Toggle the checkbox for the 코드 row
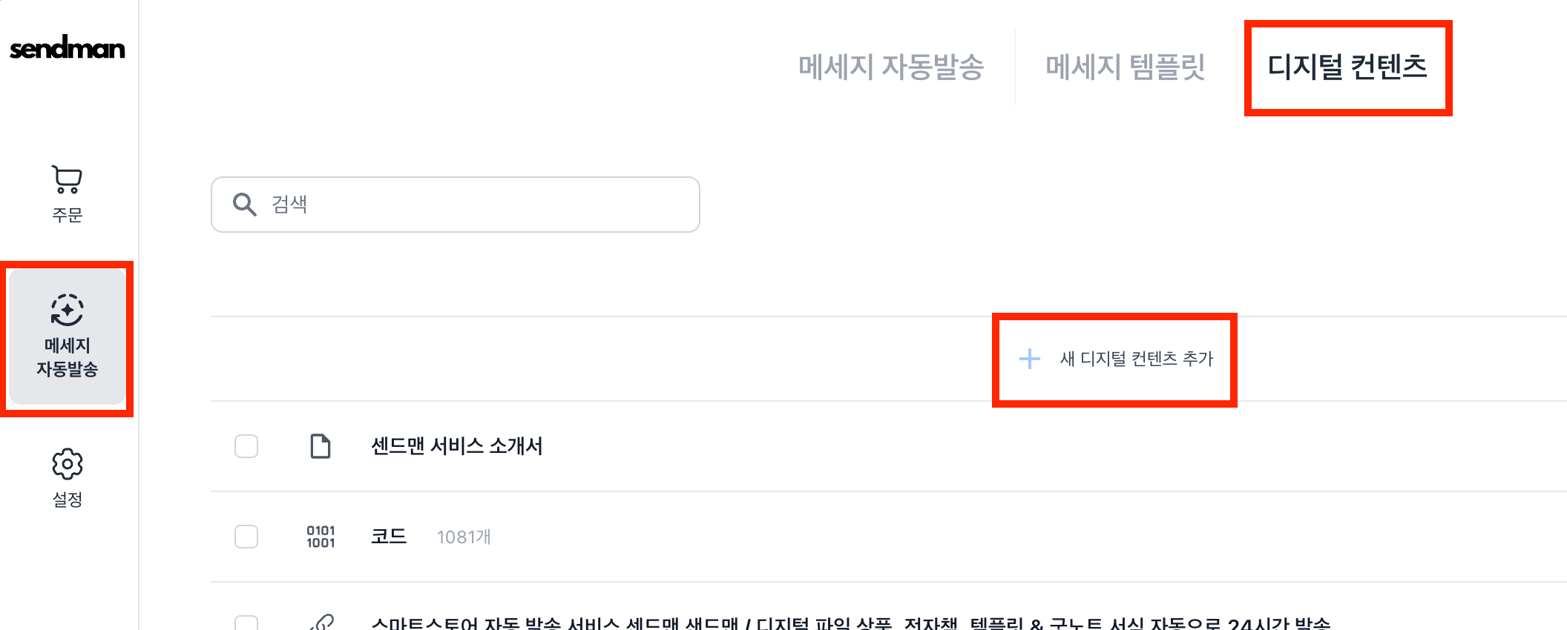This screenshot has width=1567, height=630. click(246, 537)
